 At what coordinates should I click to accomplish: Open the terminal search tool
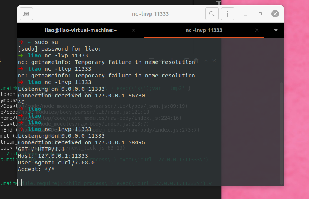(x=212, y=14)
